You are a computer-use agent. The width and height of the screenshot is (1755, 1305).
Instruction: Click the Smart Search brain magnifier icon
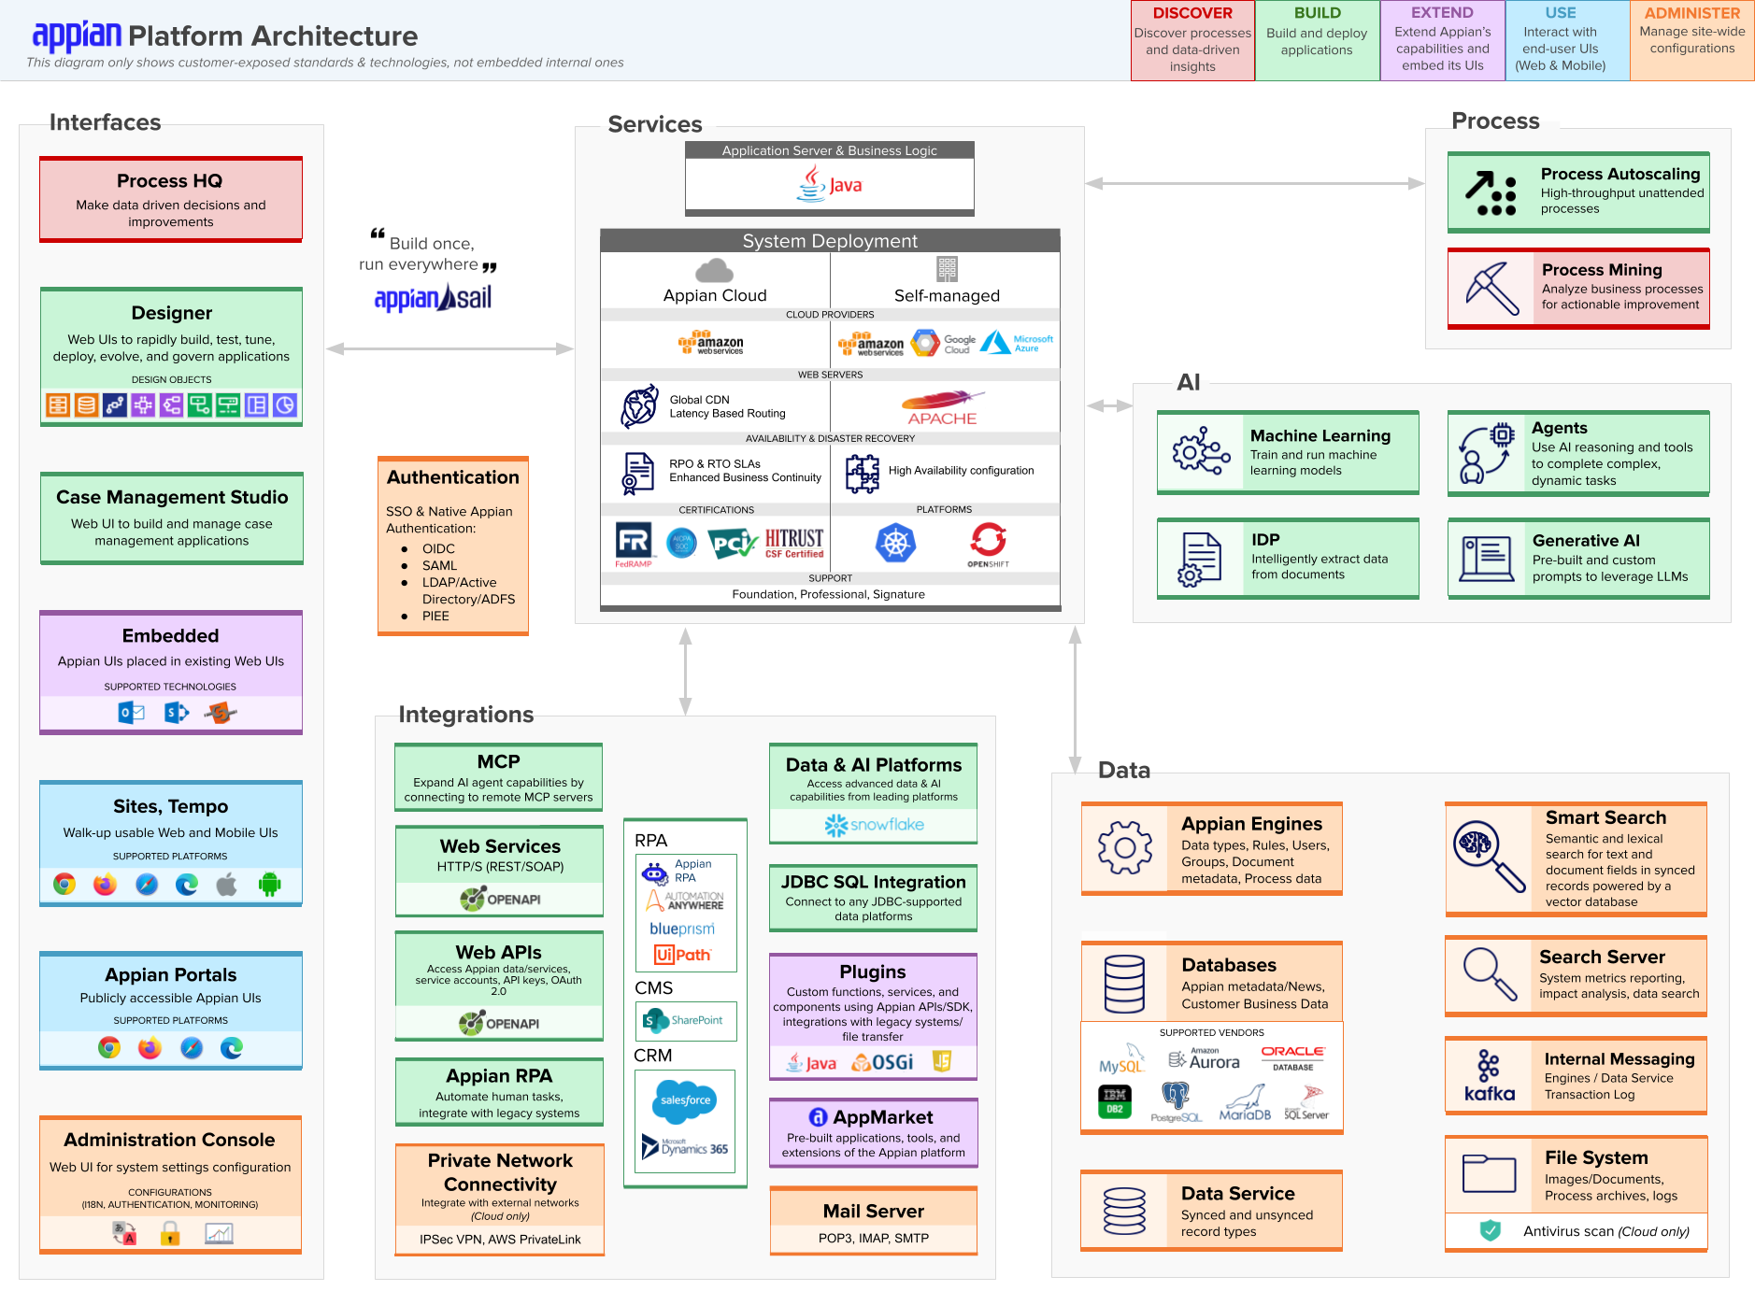pyautogui.click(x=1489, y=856)
